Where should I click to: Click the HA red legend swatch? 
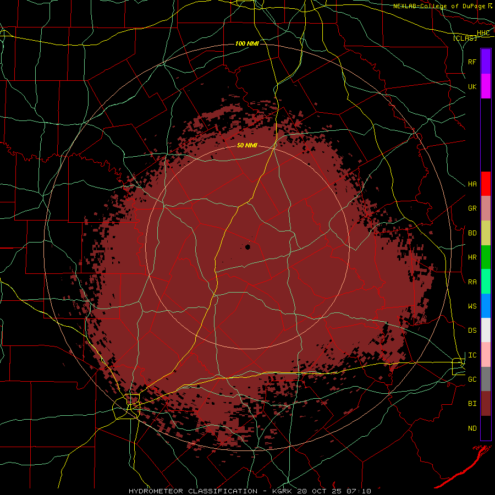click(486, 184)
